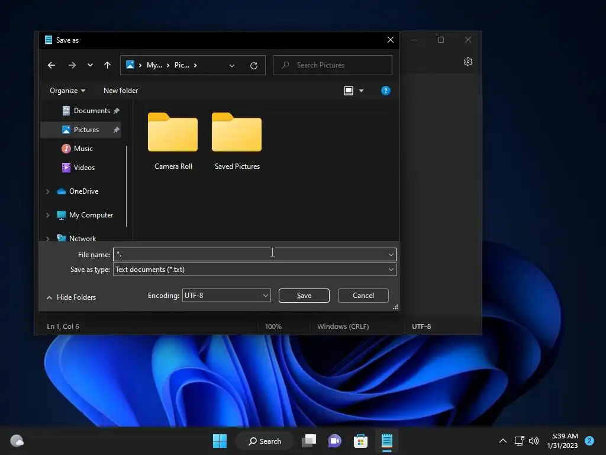Click Ln 1, Col 6 status text
Viewport: 606px width, 455px height.
coord(63,326)
